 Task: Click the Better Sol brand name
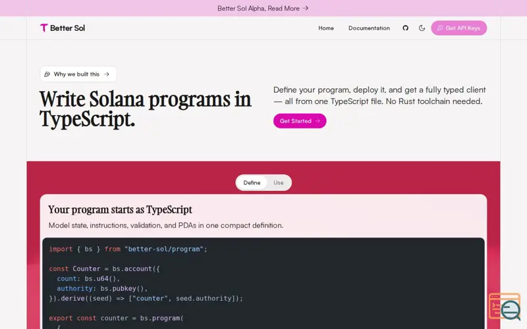(68, 28)
